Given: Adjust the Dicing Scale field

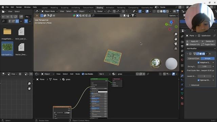Looking at the screenshot, I should (x=204, y=66).
